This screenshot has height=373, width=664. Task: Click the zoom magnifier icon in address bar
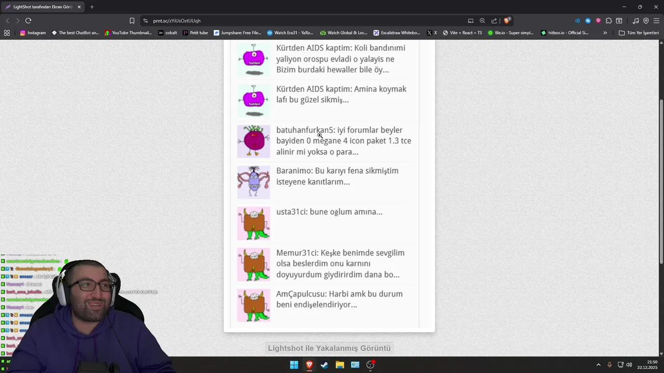click(482, 21)
